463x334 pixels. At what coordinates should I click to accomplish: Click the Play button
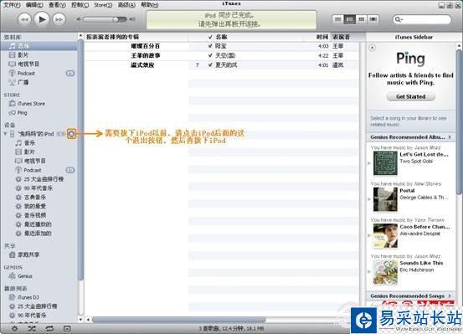[42, 19]
